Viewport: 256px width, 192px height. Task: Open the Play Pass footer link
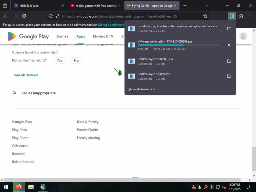[x=19, y=130]
